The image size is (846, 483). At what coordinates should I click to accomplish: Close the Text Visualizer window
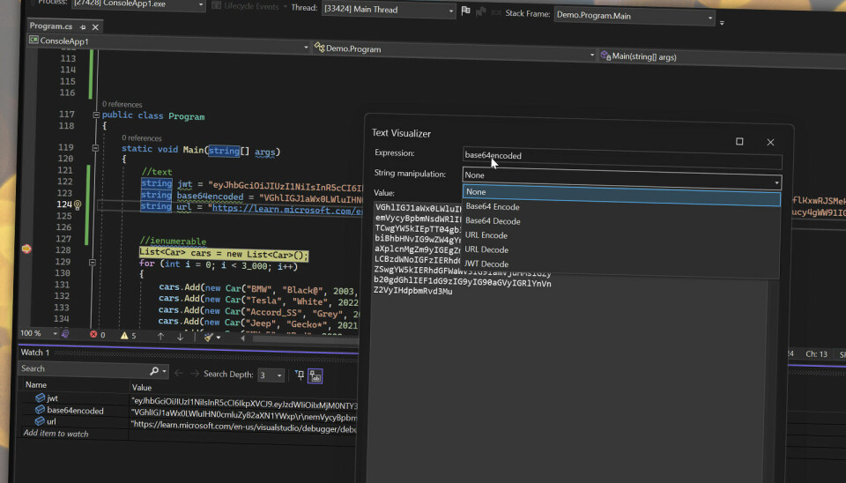pos(770,143)
